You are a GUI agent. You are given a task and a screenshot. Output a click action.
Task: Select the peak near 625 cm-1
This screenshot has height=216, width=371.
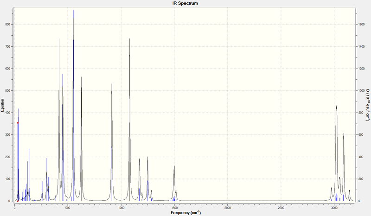coord(82,139)
